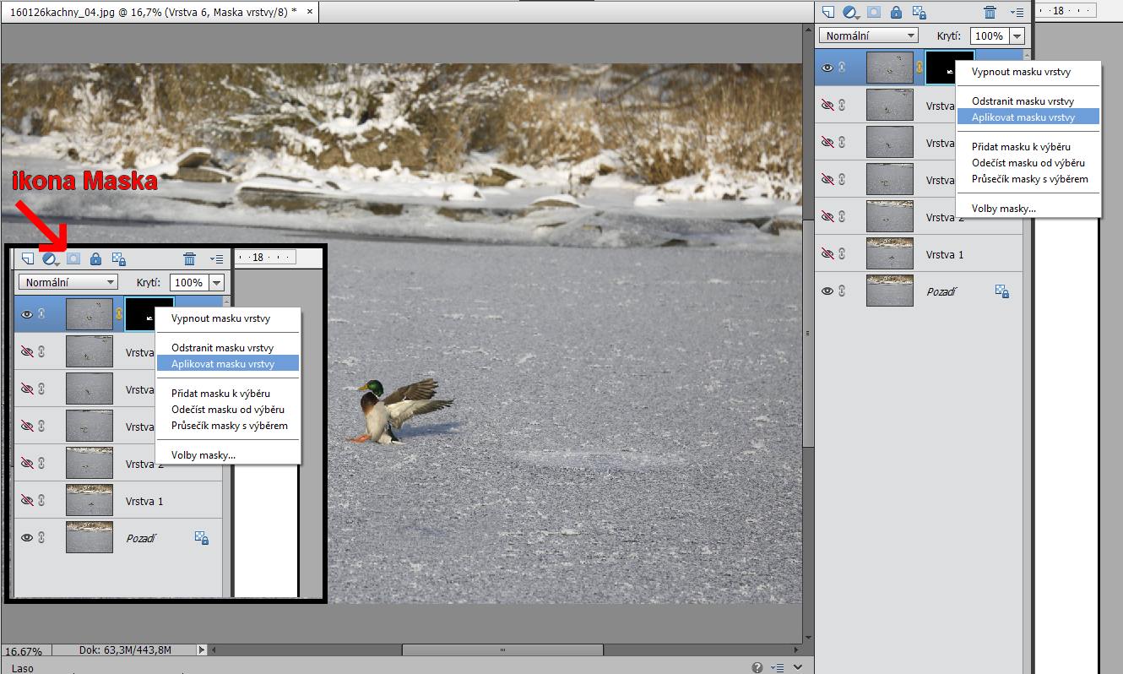Click the help question mark icon in tool options bar
1123x674 pixels.
point(757,667)
